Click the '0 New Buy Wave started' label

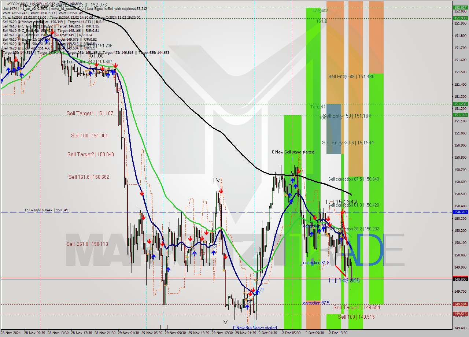pos(255,328)
